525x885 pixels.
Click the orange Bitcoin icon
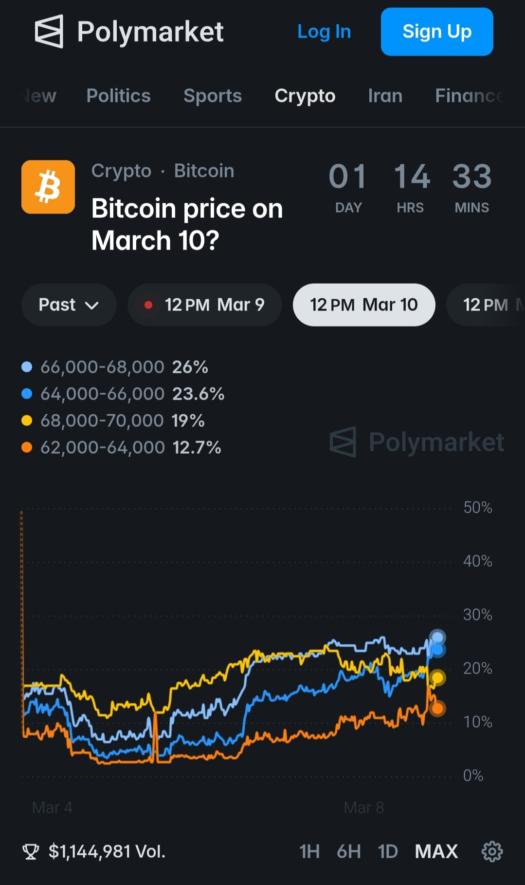(x=48, y=187)
